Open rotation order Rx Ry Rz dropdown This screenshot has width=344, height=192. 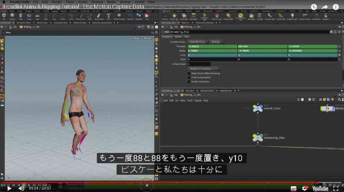click(216, 42)
